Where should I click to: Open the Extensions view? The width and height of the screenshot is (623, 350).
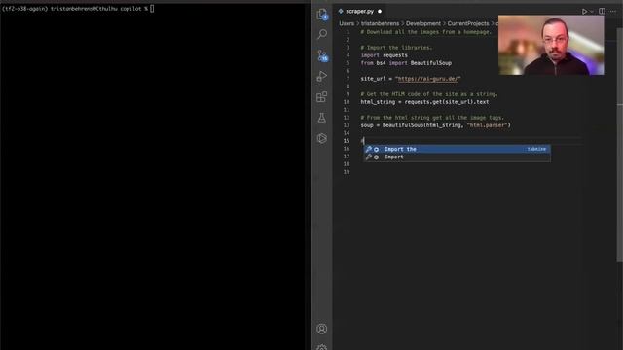(322, 97)
